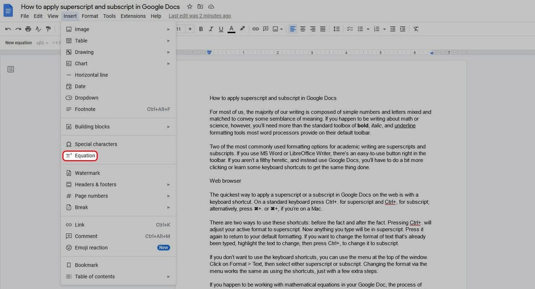Select the underline formatting icon
This screenshot has width=535, height=289.
221,29
